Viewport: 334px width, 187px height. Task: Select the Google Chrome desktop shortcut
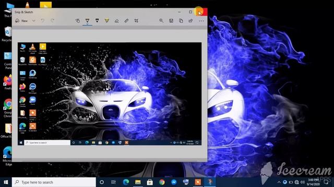(x=7, y=108)
